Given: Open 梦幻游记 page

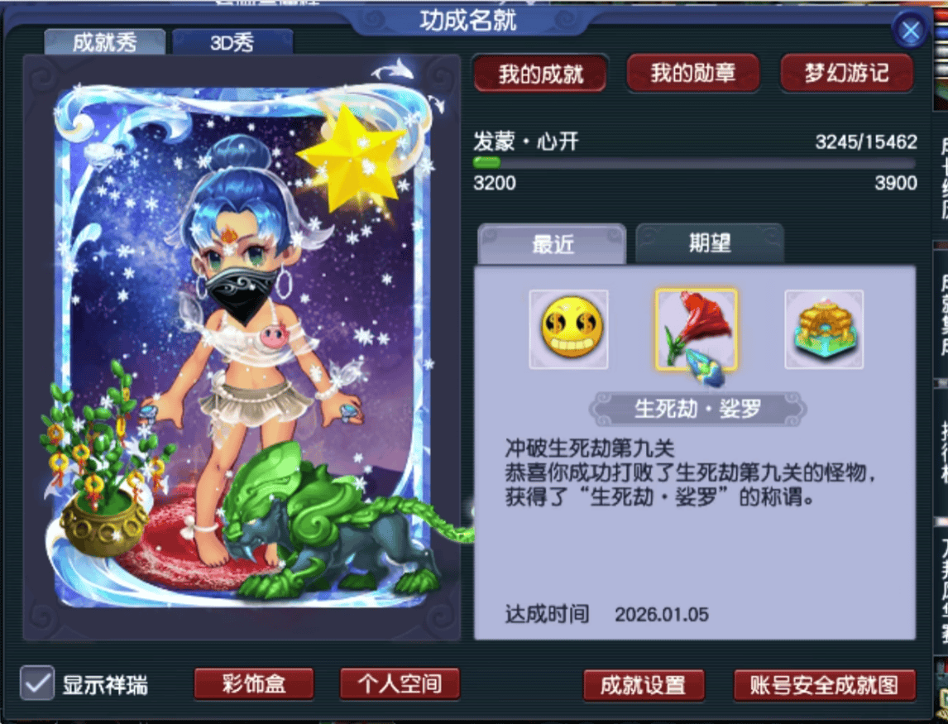Looking at the screenshot, I should 846,73.
